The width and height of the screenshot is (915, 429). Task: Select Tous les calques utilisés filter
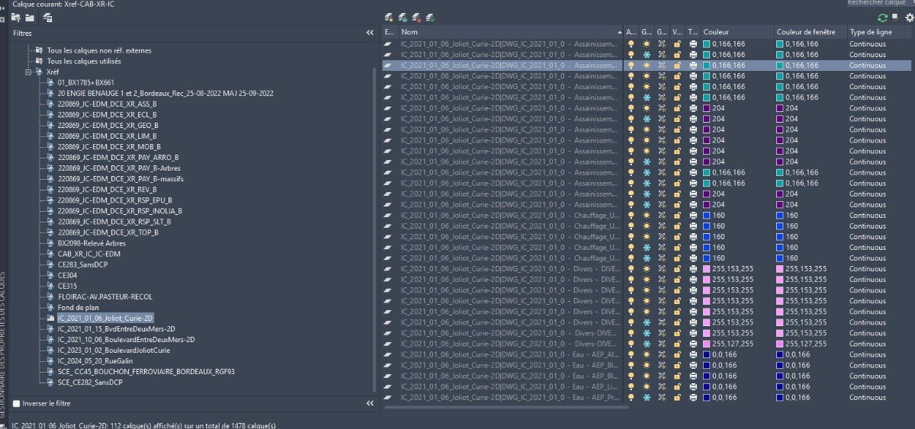(x=84, y=61)
